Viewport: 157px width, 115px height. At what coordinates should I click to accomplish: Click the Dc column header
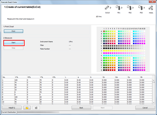pos(108,77)
